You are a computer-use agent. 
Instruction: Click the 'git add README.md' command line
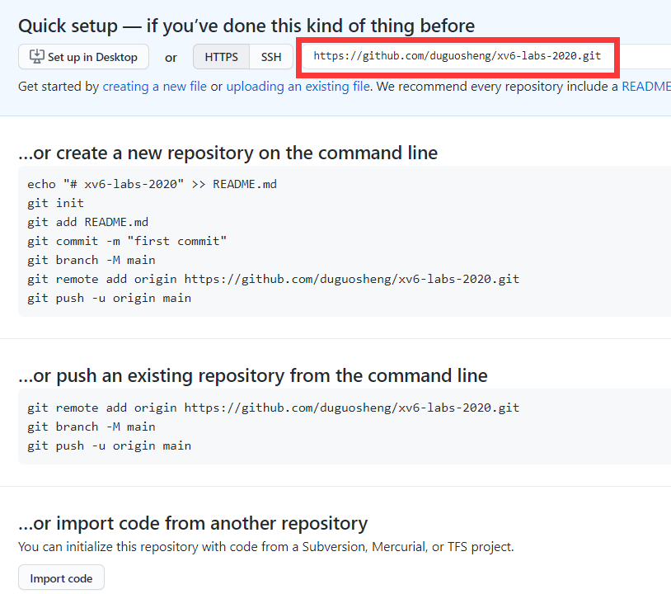(x=87, y=222)
